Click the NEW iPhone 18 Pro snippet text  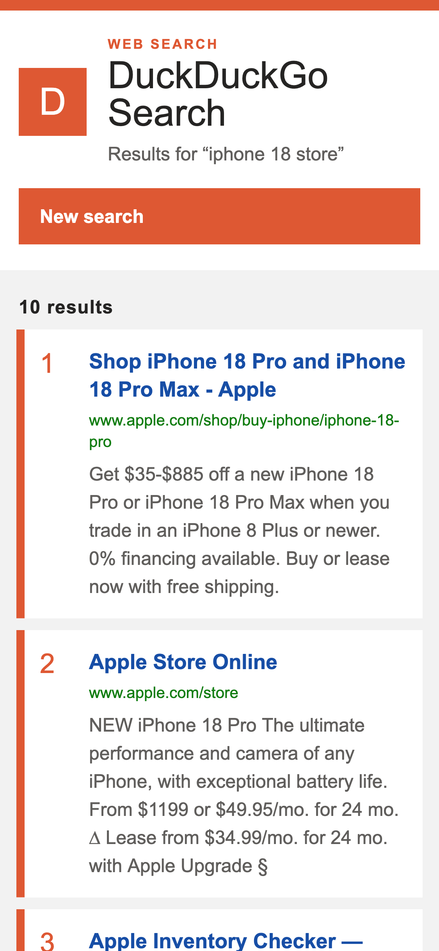pos(244,796)
